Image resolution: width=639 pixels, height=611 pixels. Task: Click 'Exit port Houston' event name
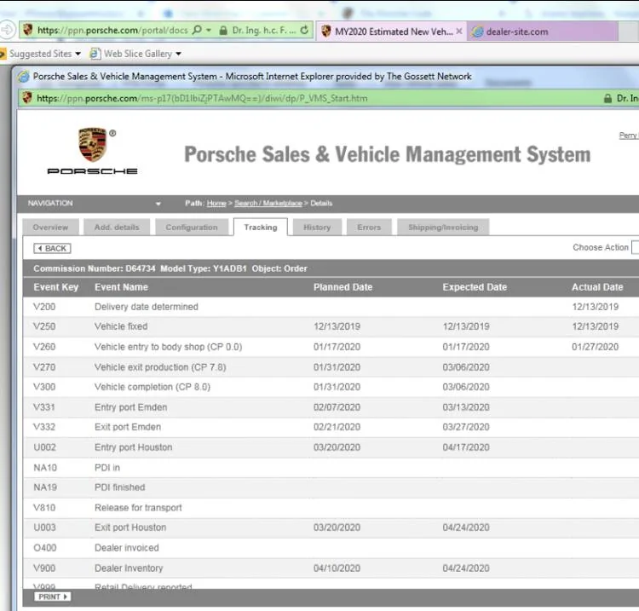click(130, 527)
